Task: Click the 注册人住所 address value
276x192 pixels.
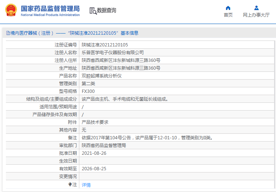Action: tap(121, 60)
